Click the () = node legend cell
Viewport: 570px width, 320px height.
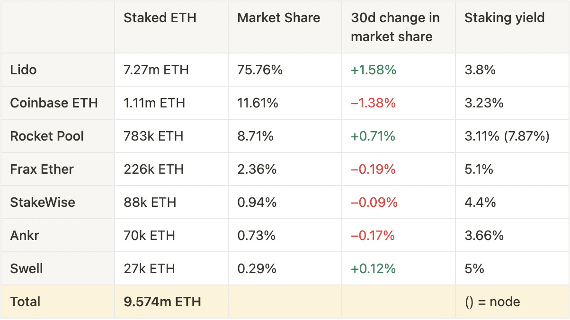click(x=492, y=302)
